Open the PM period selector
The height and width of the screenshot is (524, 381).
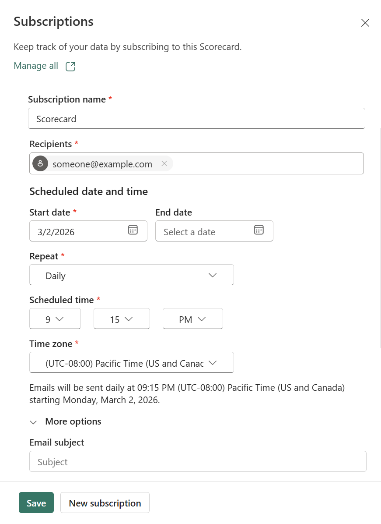point(192,319)
